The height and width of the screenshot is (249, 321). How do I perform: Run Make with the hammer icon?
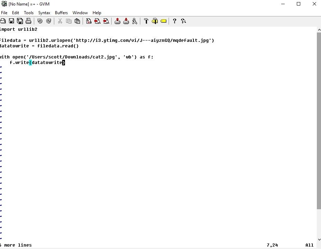[x=146, y=21]
